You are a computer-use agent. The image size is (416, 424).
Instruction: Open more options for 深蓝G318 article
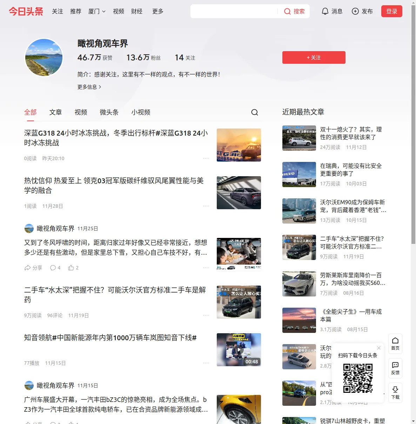coord(206,158)
